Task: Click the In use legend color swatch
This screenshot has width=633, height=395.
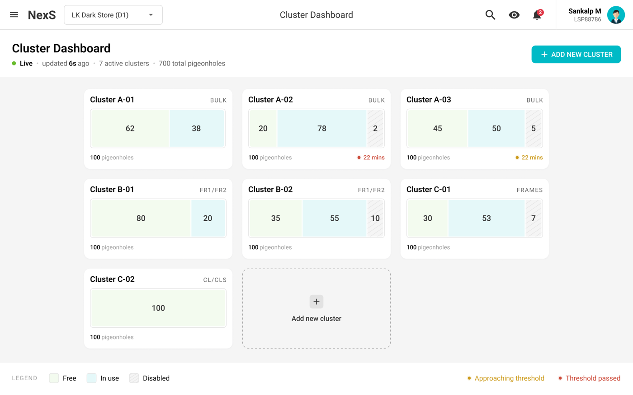Action: coord(91,378)
